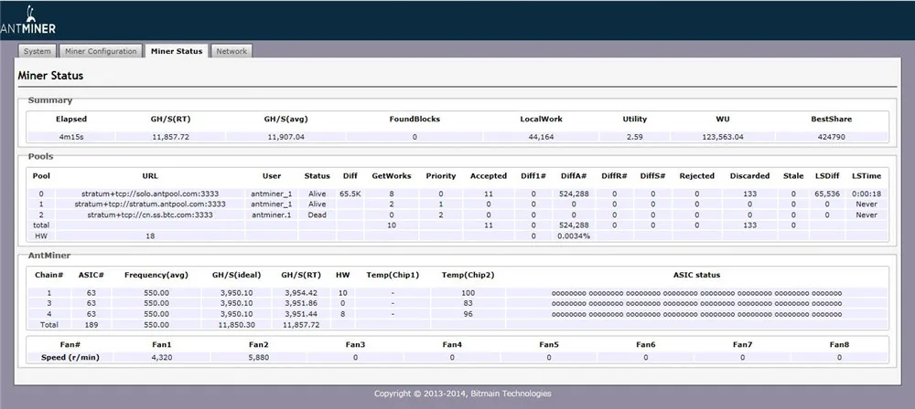Click BestShare value 424790
Viewport: 915px width, 409px height.
coord(831,137)
